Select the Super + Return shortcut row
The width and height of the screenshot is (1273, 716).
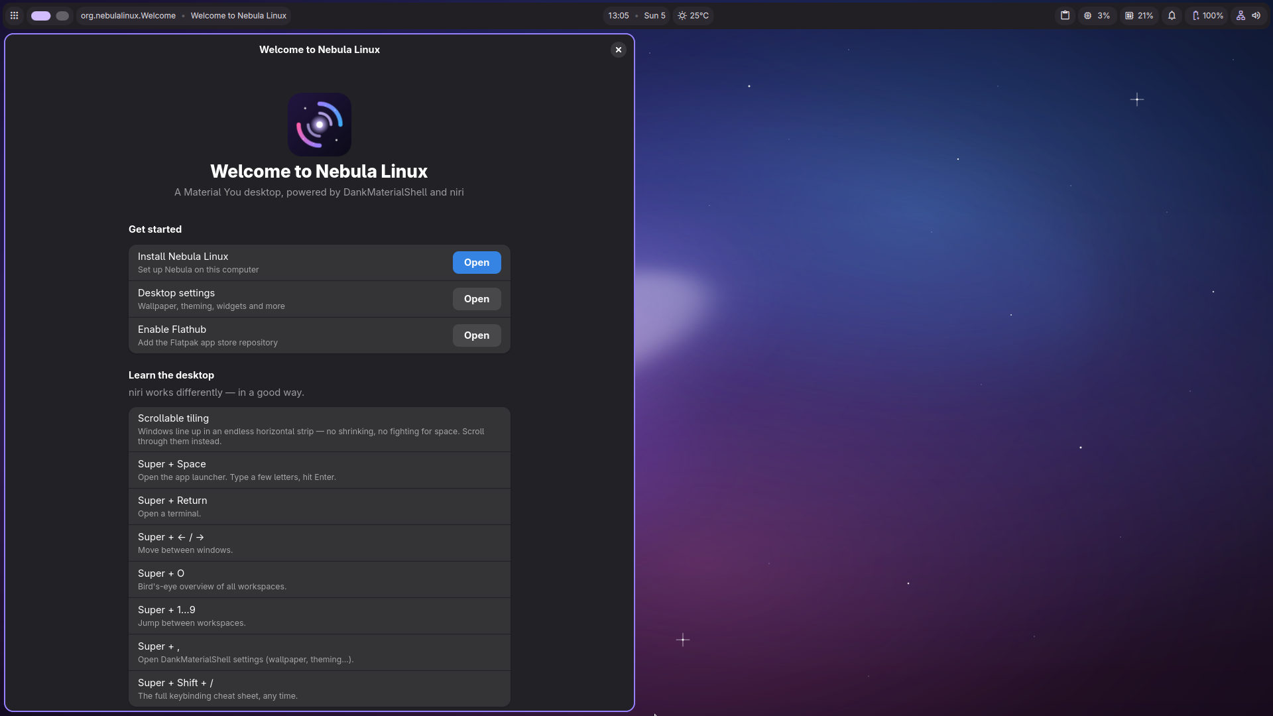click(x=320, y=507)
